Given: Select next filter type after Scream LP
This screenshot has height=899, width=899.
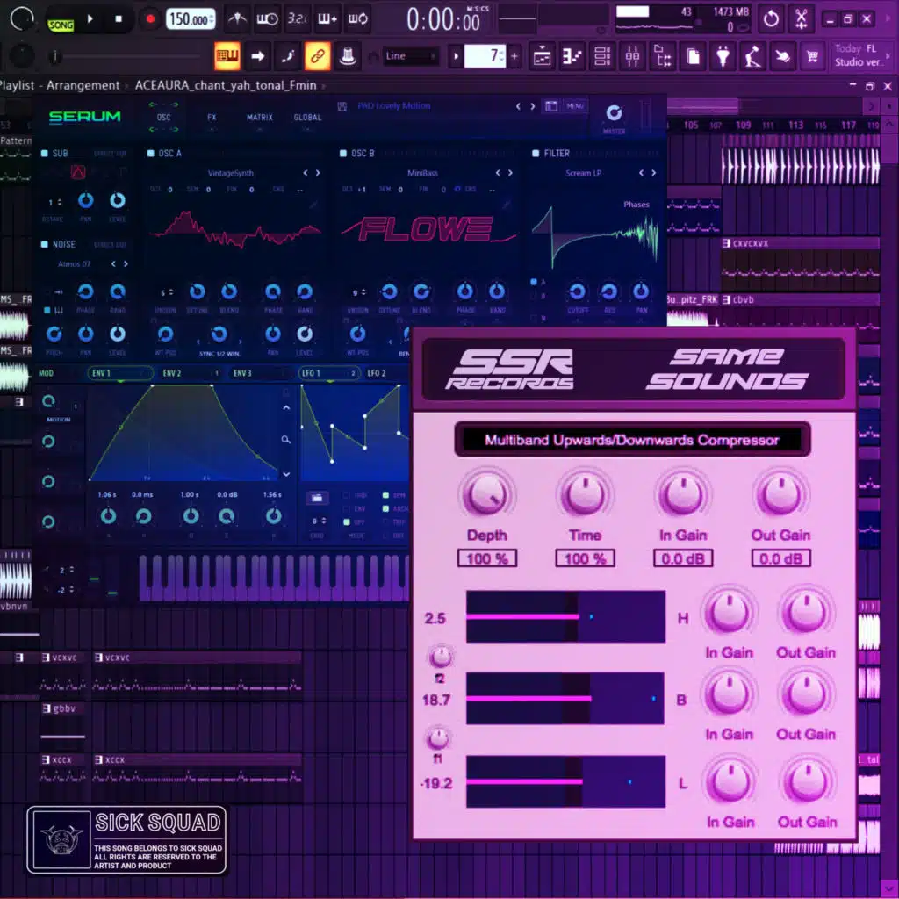Looking at the screenshot, I should pyautogui.click(x=653, y=173).
